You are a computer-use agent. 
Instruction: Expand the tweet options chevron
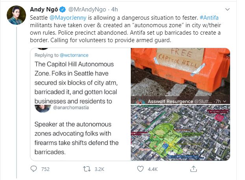227,9
